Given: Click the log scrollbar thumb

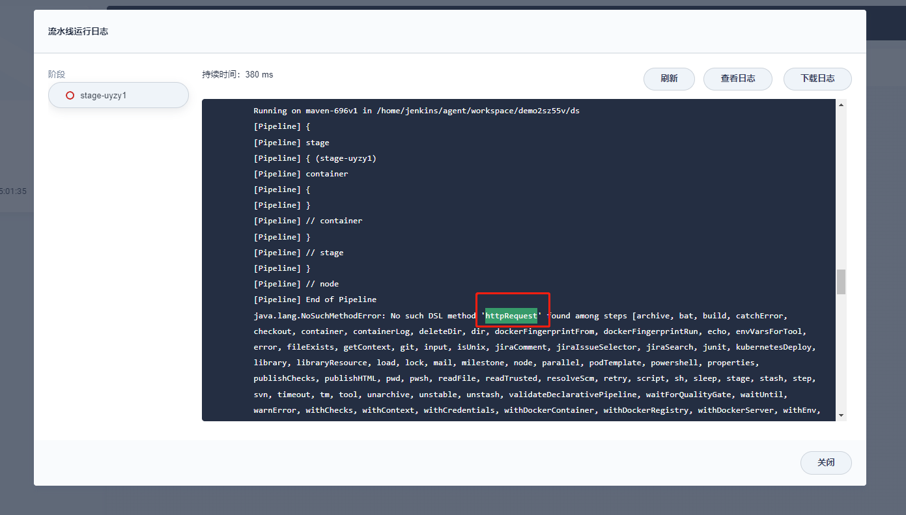Looking at the screenshot, I should [841, 282].
